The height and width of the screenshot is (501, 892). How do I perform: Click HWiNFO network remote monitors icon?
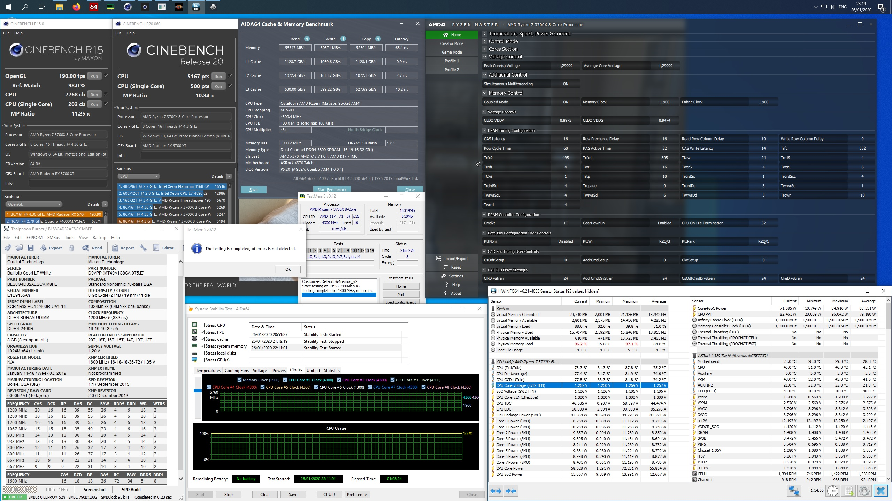click(x=794, y=491)
